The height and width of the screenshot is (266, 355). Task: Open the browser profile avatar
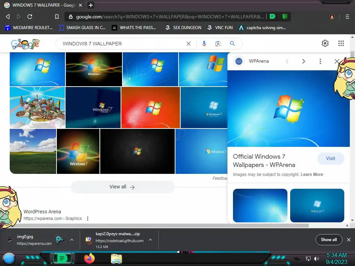pyautogui.click(x=332, y=17)
